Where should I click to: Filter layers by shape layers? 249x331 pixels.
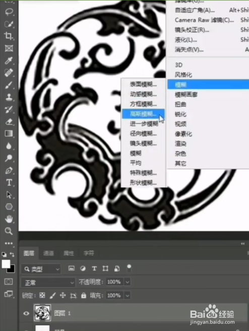105,268
